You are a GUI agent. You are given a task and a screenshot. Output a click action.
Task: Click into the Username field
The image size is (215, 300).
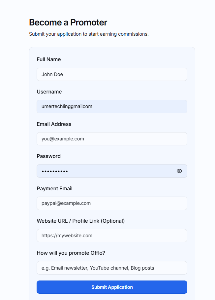(x=112, y=106)
